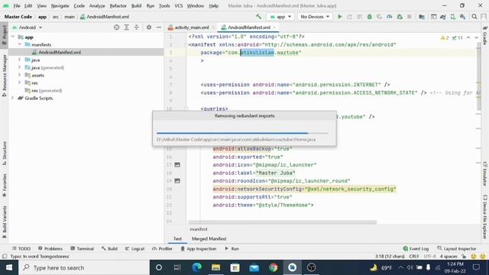Open the Refactor menu
The width and height of the screenshot is (489, 275).
pyautogui.click(x=118, y=5)
